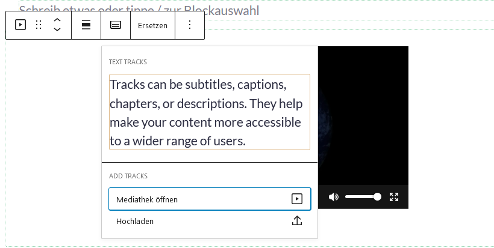
Task: Enter fullscreen mode on the video
Action: coord(395,197)
